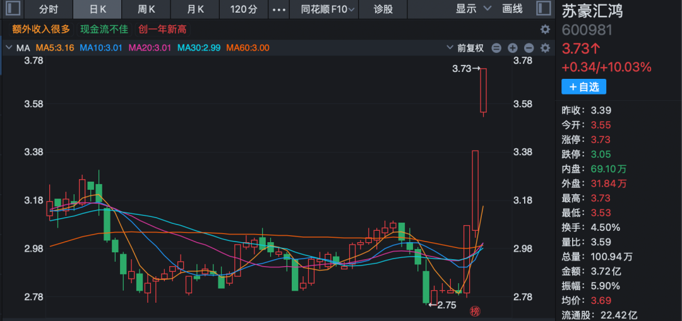Toggle the right sidebar panel icon

(543, 9)
